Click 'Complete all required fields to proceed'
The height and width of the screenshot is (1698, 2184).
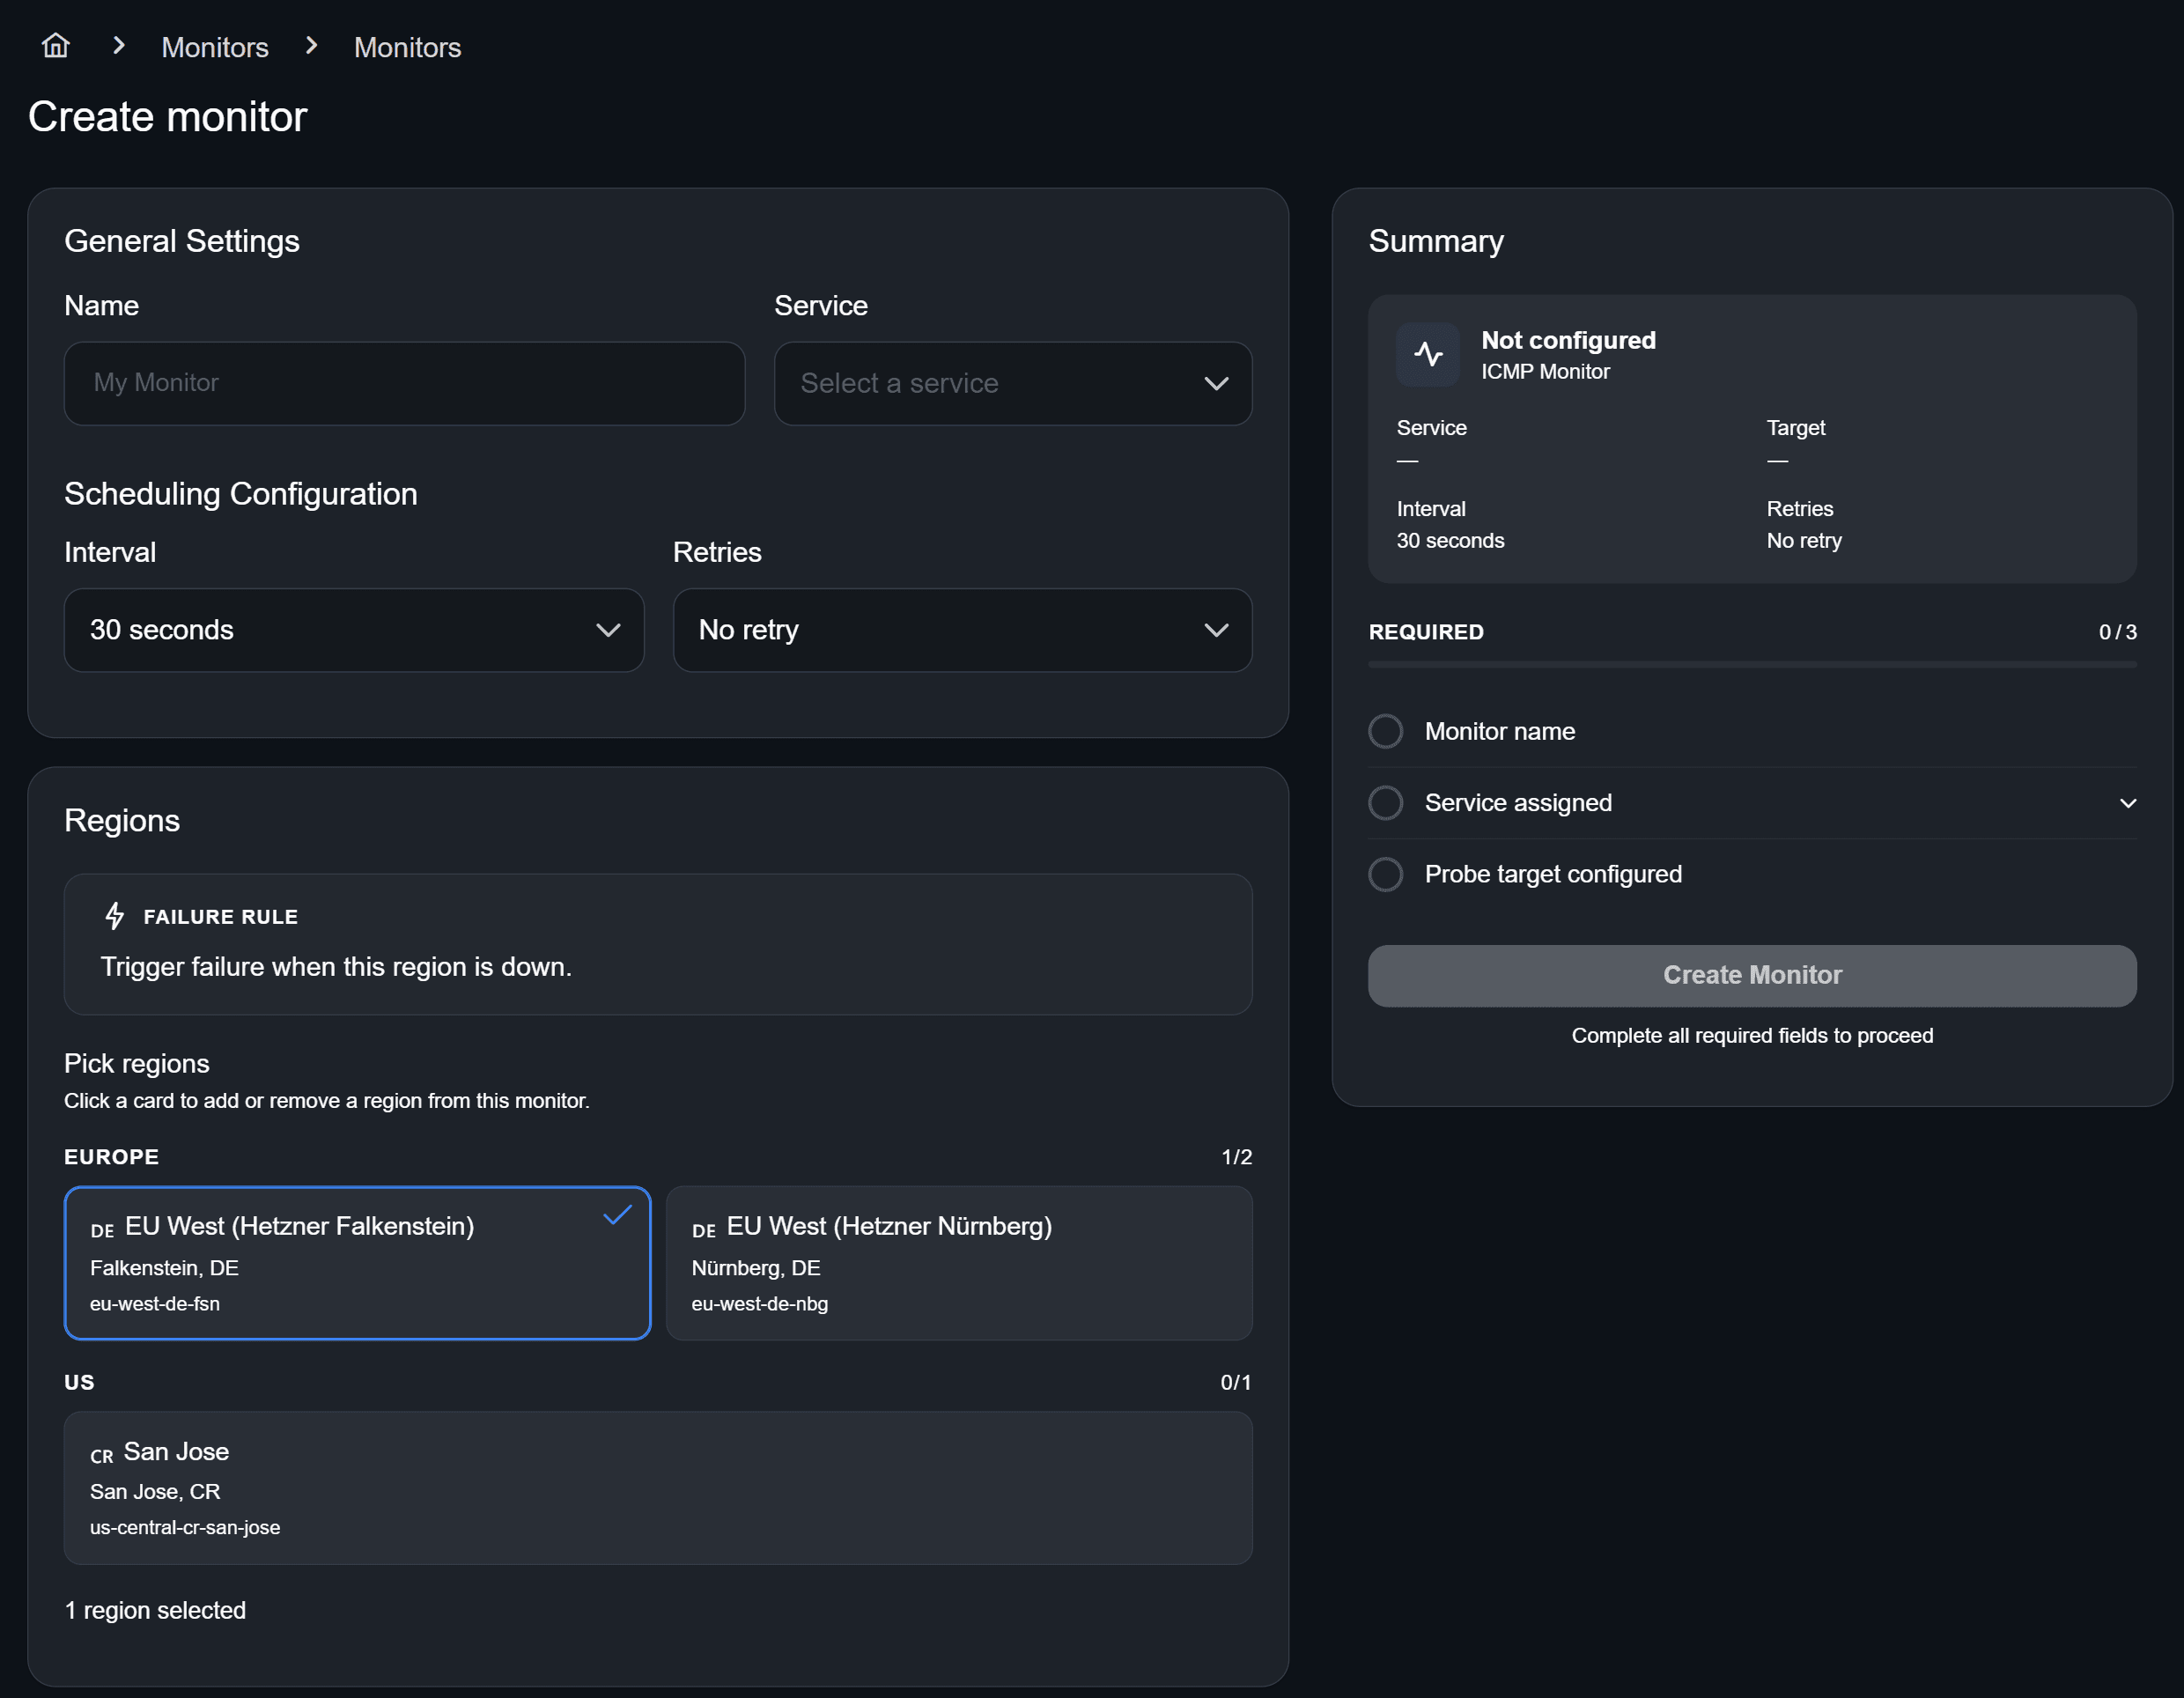(x=1752, y=1036)
